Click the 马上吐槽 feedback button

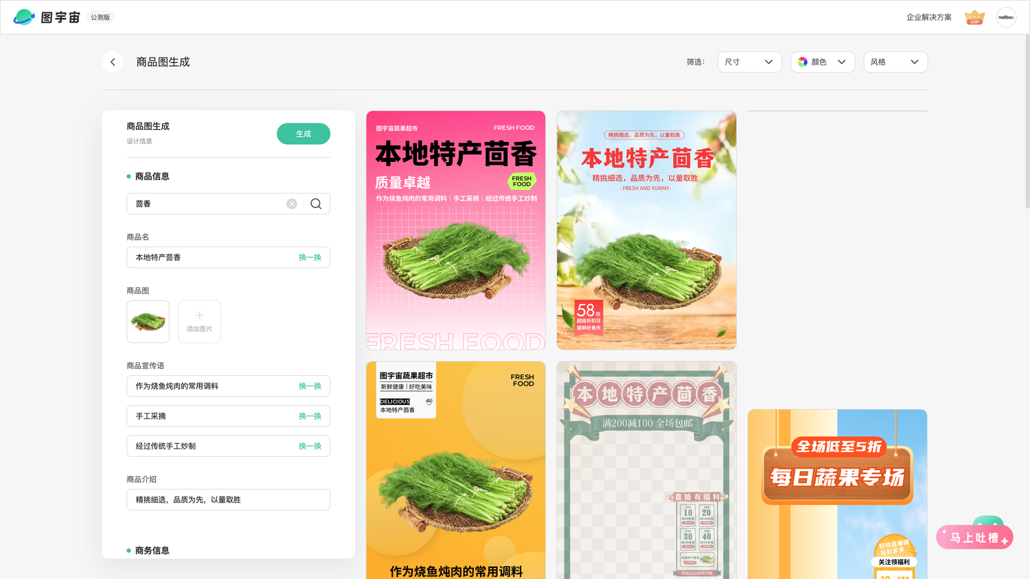(x=974, y=538)
